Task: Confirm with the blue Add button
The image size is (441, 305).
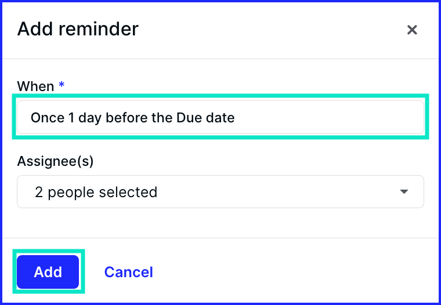Action: point(48,272)
